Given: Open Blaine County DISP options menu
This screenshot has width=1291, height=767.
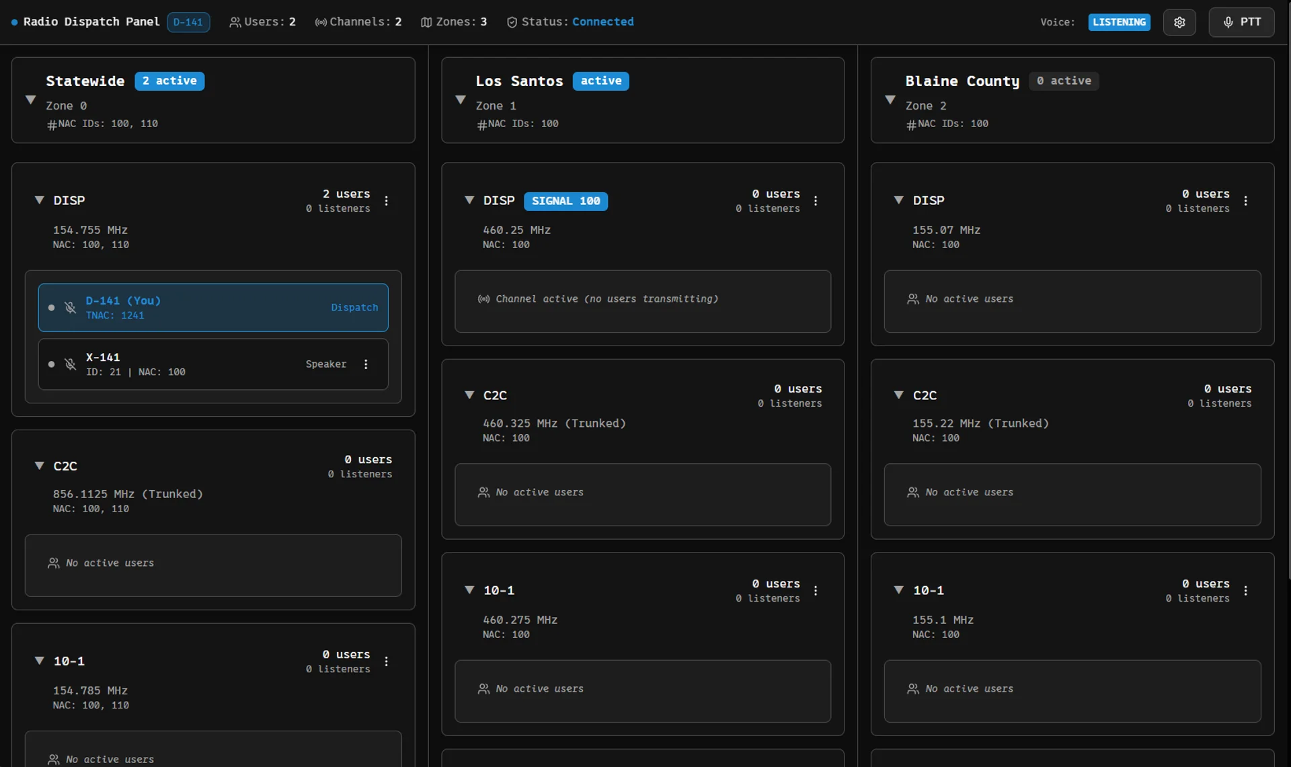Looking at the screenshot, I should (x=1245, y=201).
